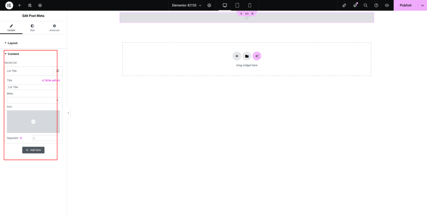427x215 pixels.
Task: Click the Build with AI button
Action: click(x=257, y=56)
